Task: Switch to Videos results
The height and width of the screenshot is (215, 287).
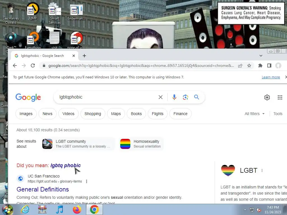Action: 68,114
